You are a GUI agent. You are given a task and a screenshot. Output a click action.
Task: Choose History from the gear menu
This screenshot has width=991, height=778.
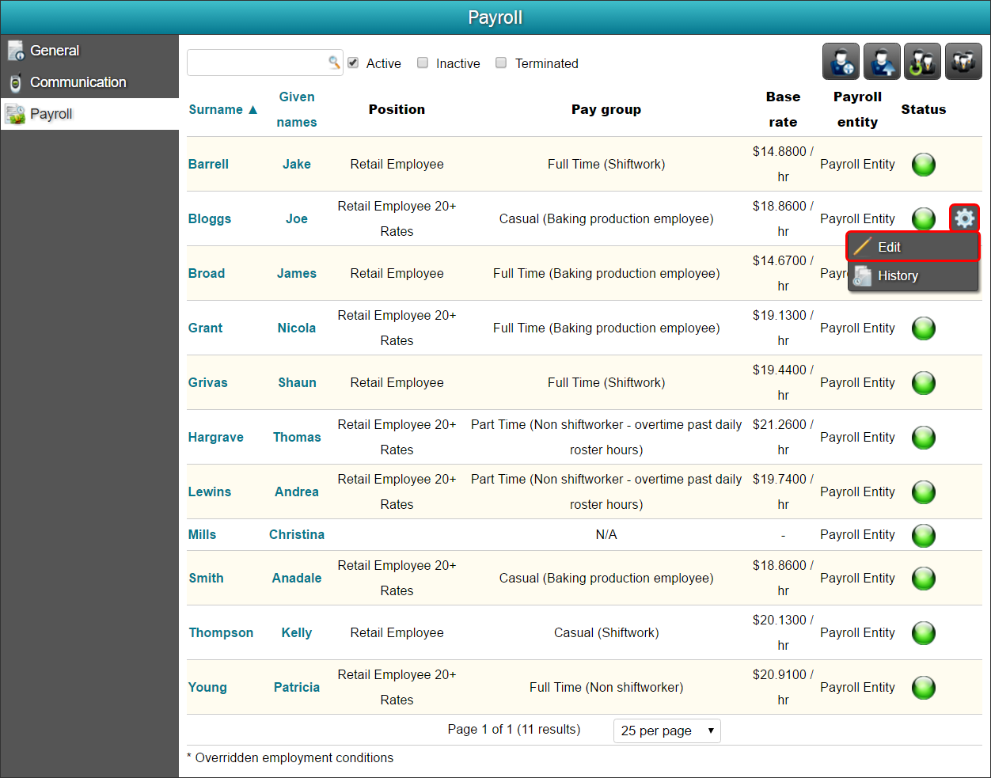click(x=913, y=275)
